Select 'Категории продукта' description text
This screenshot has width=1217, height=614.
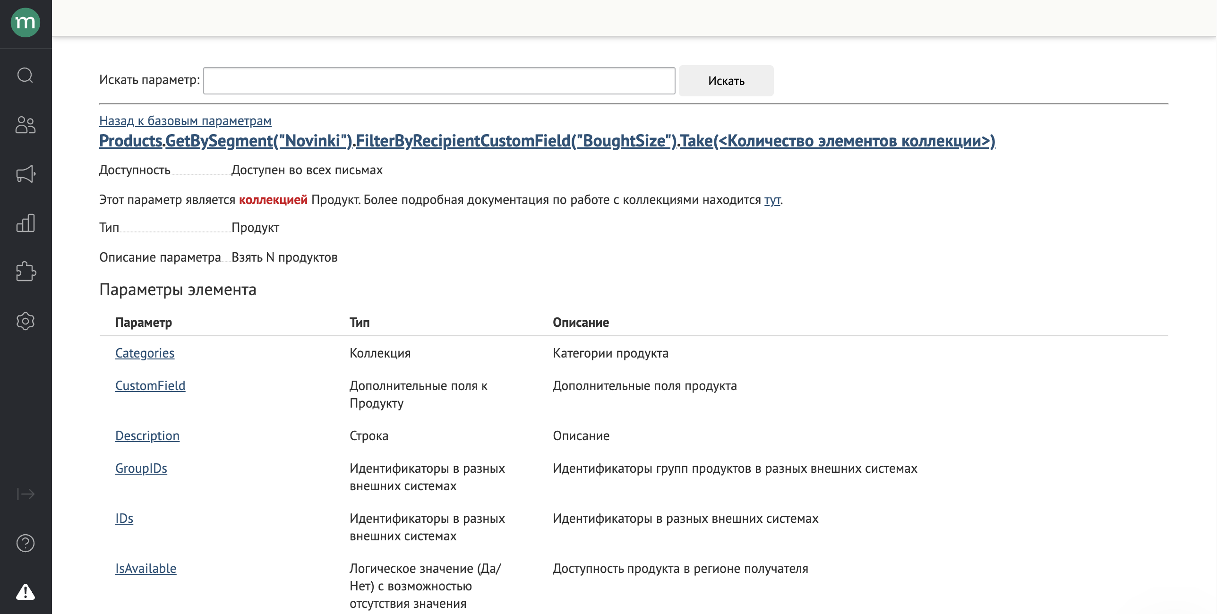tap(610, 353)
